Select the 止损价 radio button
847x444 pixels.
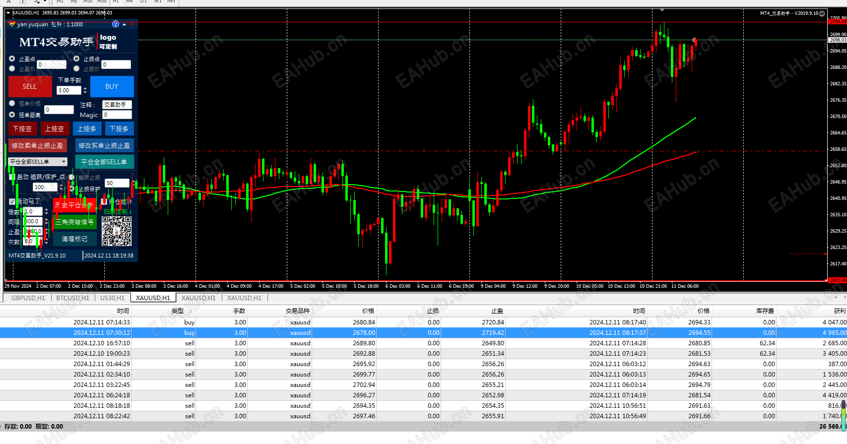click(x=76, y=68)
